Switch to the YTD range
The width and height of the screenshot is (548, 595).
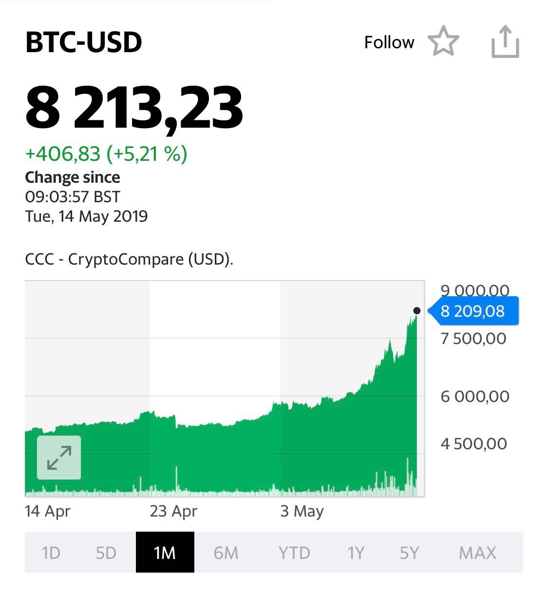point(294,553)
